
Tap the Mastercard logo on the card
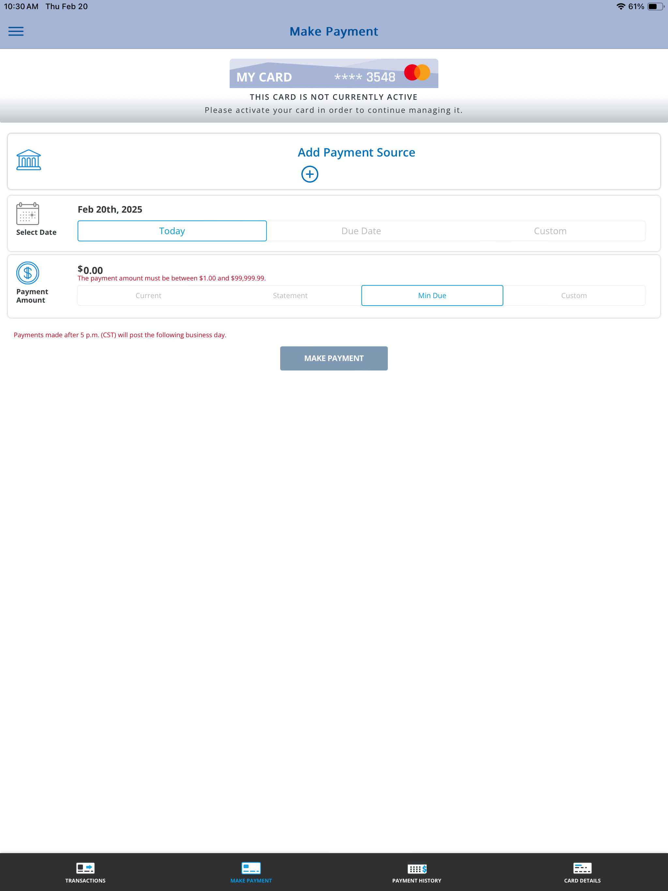pyautogui.click(x=417, y=72)
